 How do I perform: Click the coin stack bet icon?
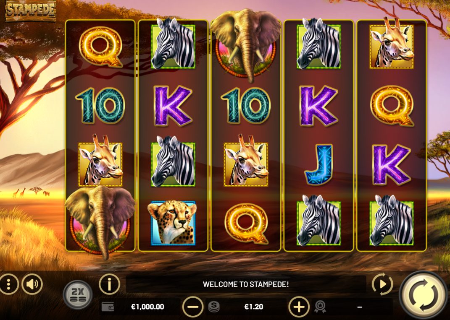point(213,307)
